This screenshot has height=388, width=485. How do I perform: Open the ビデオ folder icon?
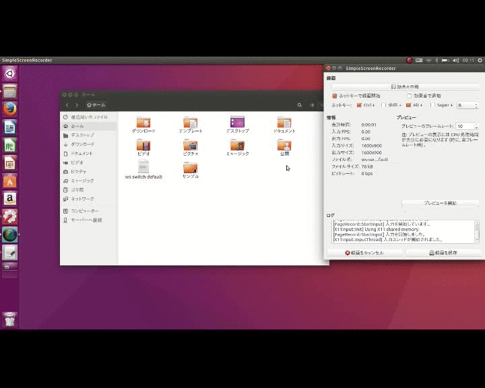(143, 145)
